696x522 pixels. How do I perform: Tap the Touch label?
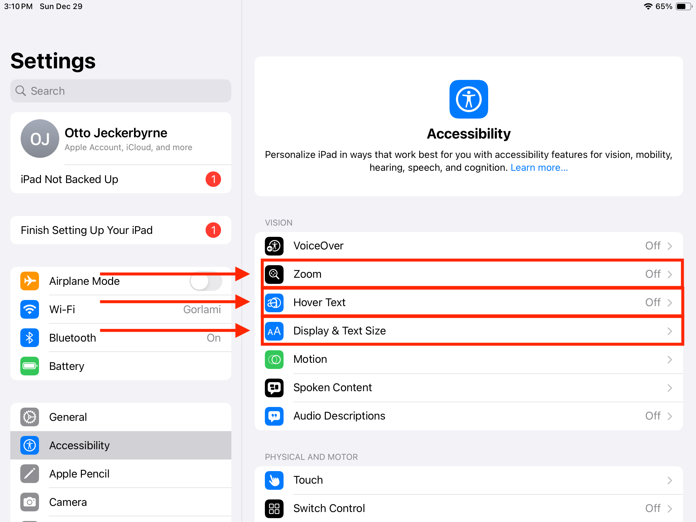308,480
